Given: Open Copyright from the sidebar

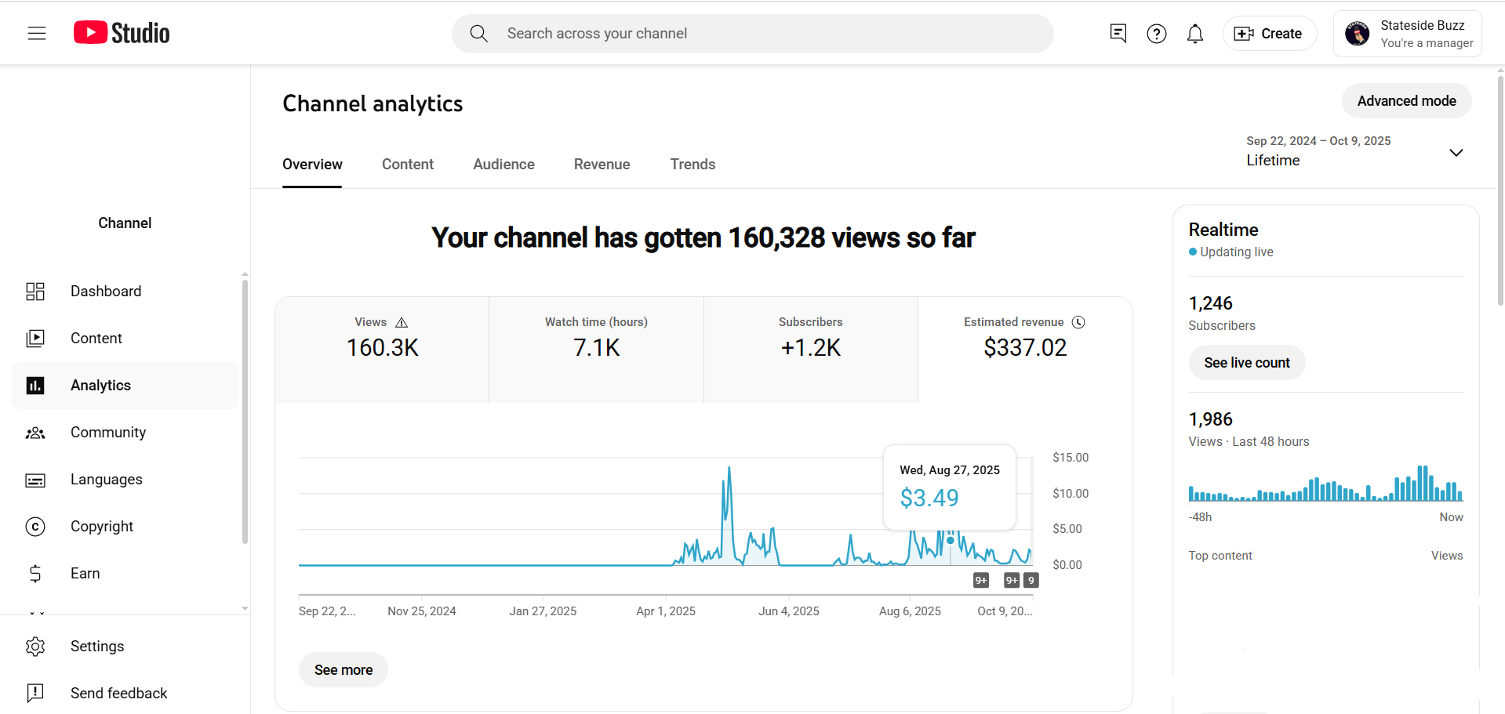Looking at the screenshot, I should (x=102, y=527).
